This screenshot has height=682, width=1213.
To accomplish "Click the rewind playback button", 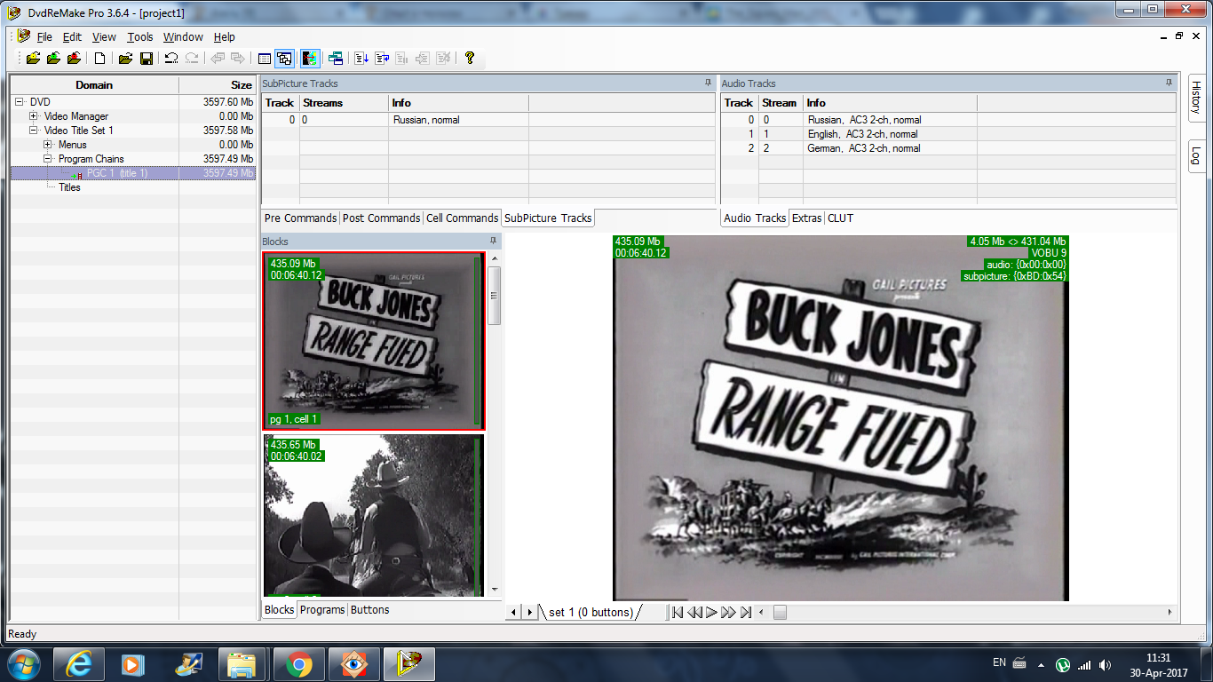I will pyautogui.click(x=695, y=612).
